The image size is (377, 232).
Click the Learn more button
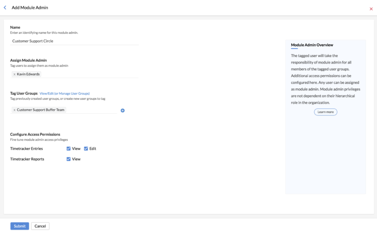(x=326, y=112)
